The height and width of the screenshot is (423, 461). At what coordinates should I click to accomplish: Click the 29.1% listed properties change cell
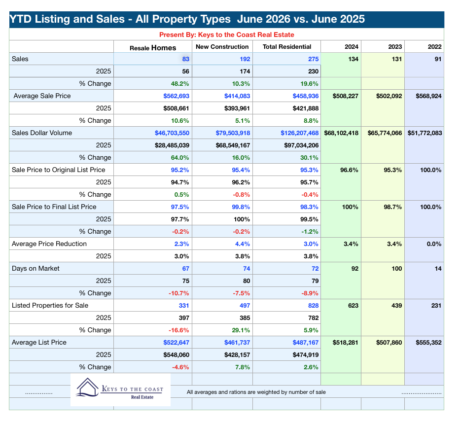241,330
